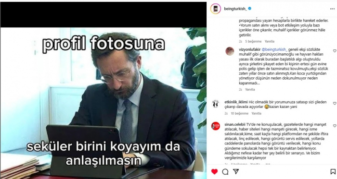Open the beingturkish_ profile avatar

click(x=216, y=9)
